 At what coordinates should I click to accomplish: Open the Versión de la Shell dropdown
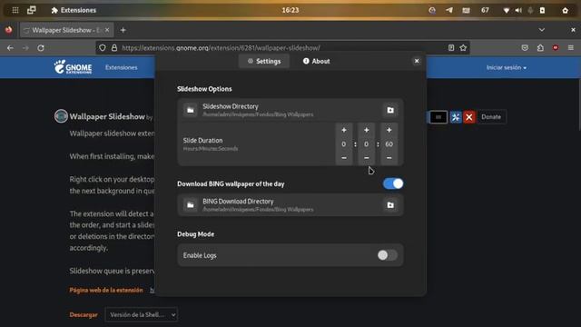142,314
